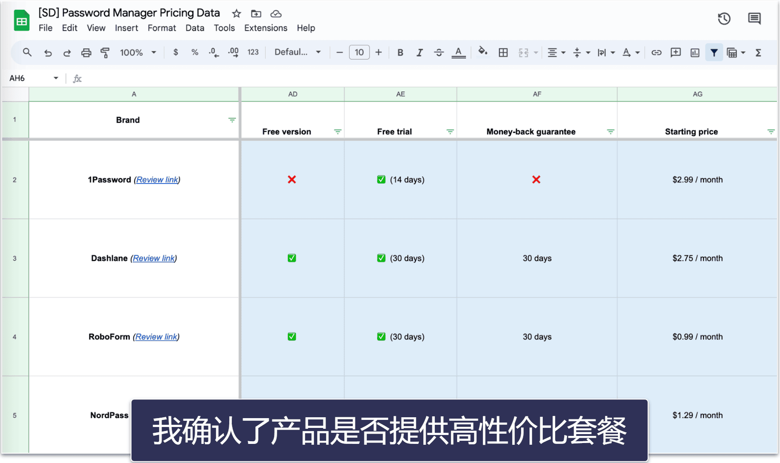This screenshot has height=463, width=780.
Task: Open the functions sigma menu
Action: (x=758, y=52)
